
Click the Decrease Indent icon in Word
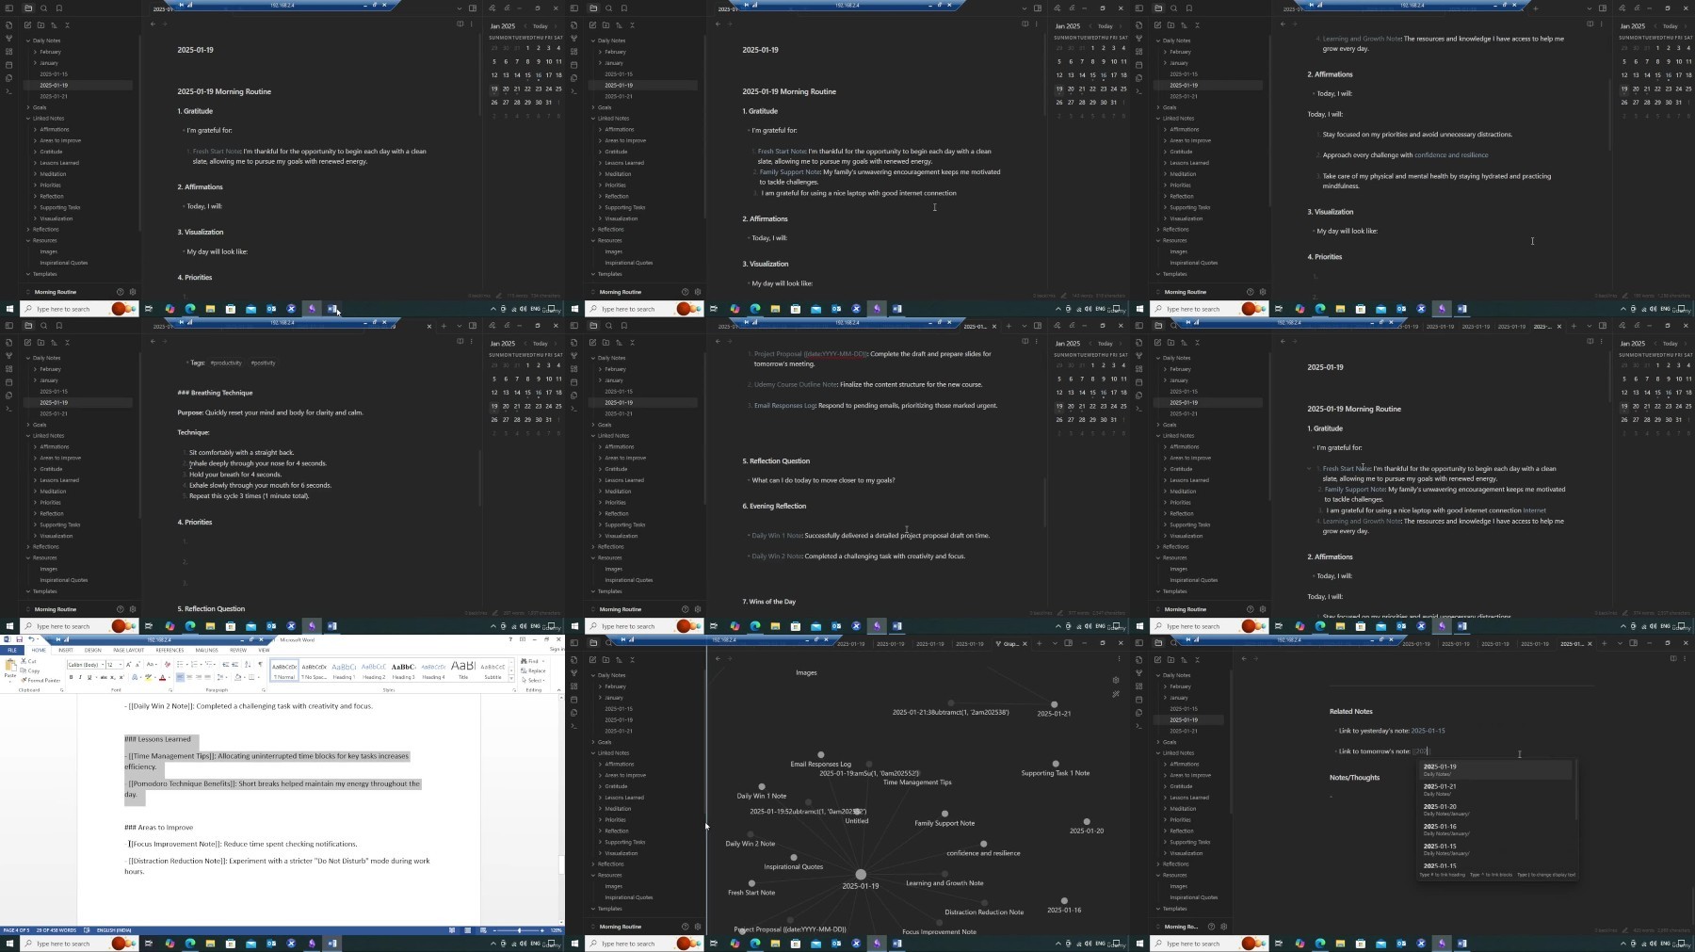pyautogui.click(x=226, y=664)
